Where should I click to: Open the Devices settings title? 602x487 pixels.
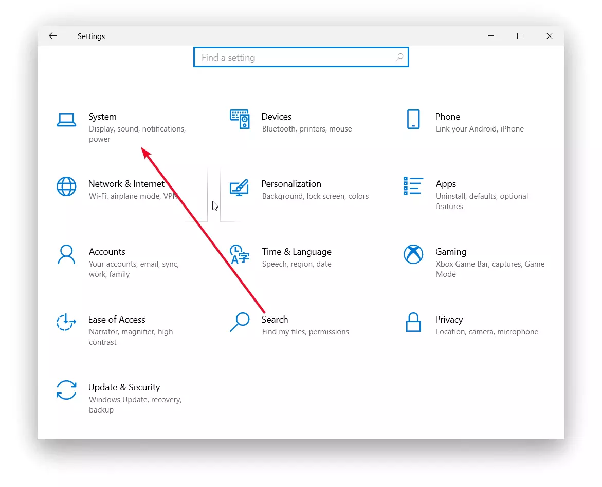click(x=277, y=117)
